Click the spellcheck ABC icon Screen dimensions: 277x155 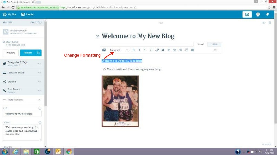(x=186, y=50)
